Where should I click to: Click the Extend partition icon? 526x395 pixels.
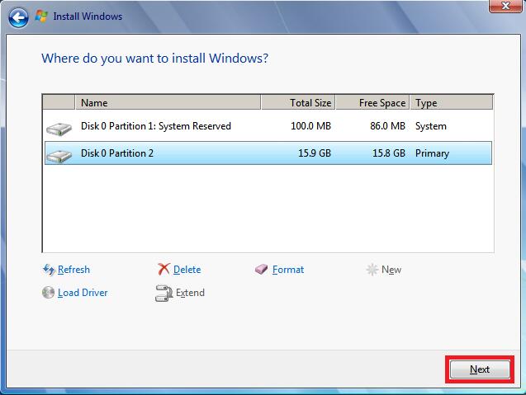tap(163, 293)
